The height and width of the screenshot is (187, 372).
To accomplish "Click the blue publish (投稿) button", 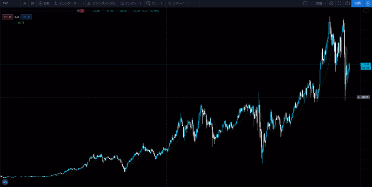I will point(357,3).
